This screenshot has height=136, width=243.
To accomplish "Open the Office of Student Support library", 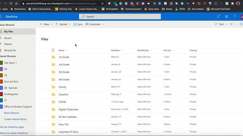I will (18, 107).
